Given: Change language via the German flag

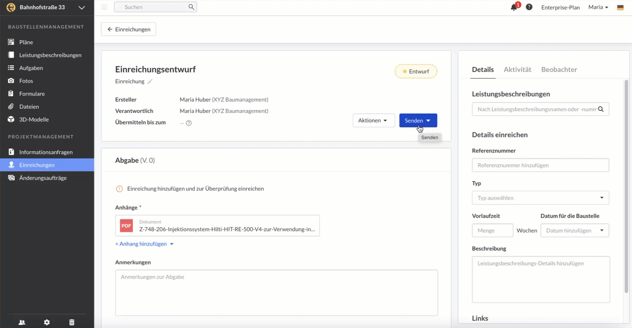Looking at the screenshot, I should [x=620, y=7].
